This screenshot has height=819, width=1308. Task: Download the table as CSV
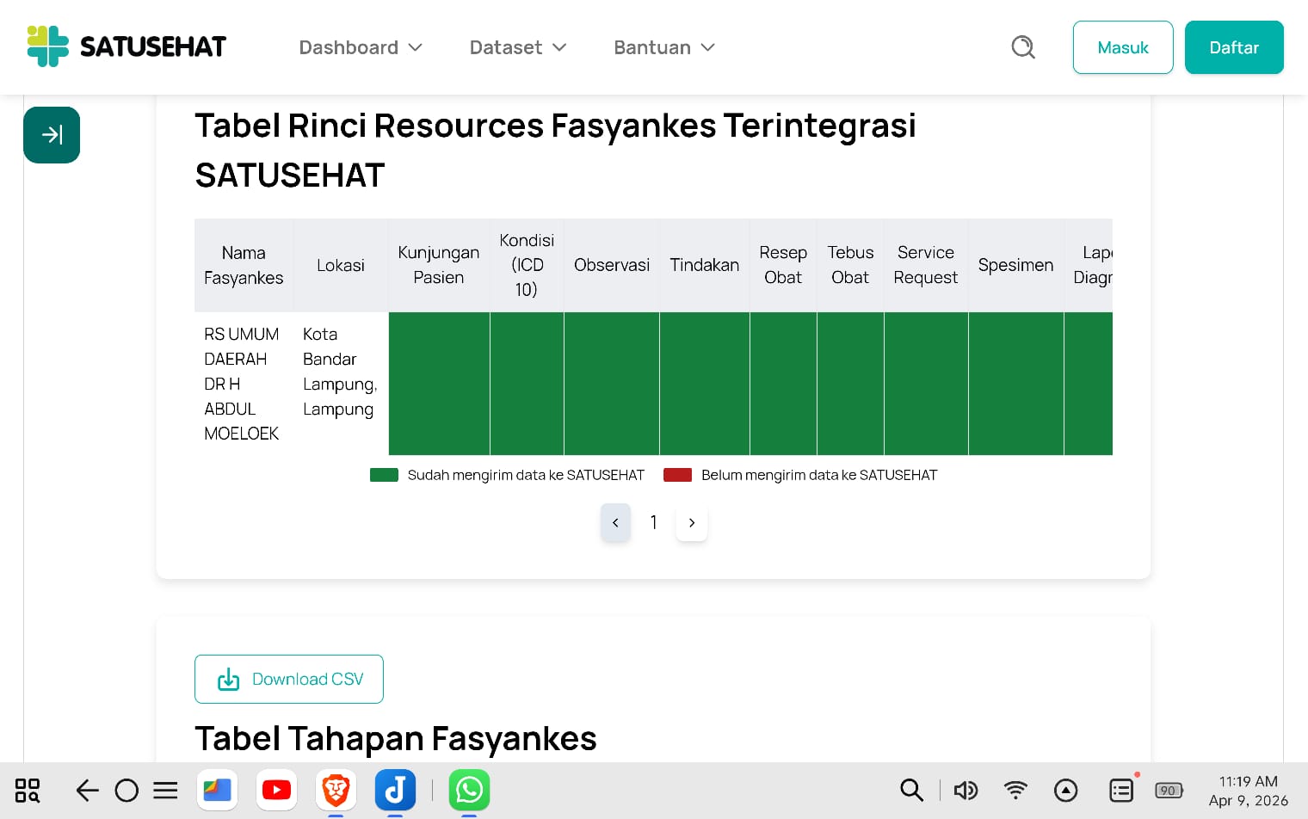point(289,679)
